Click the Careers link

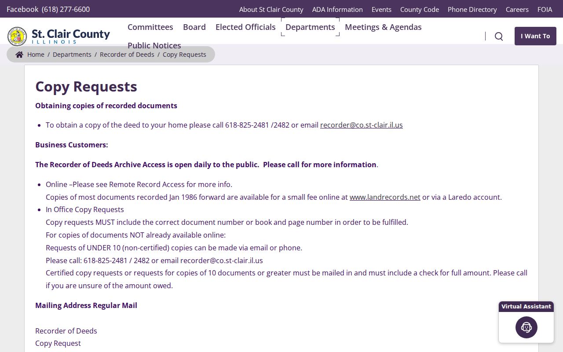point(517,9)
